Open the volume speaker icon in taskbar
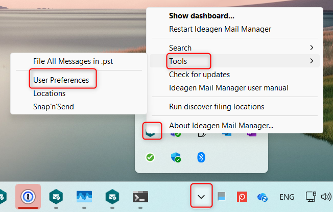The image size is (333, 212). [326, 197]
